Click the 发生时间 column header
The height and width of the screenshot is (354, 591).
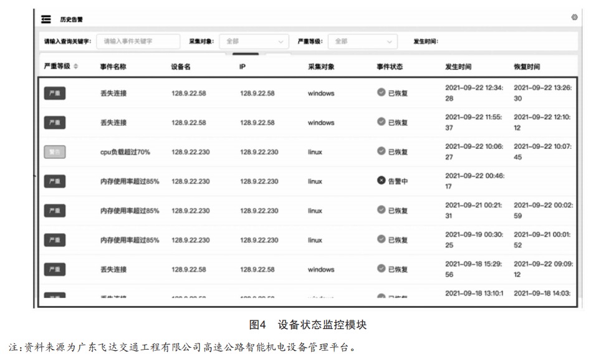458,67
